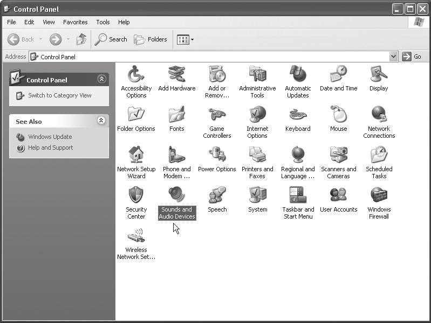Minimize the Control Panel window
The height and width of the screenshot is (323, 431).
[x=397, y=9]
